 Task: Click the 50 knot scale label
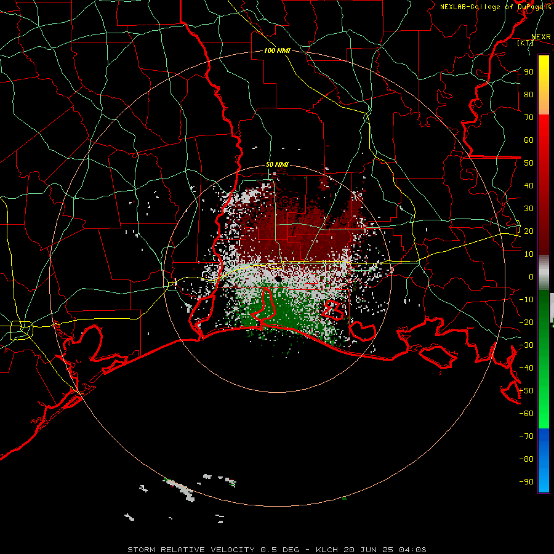click(x=529, y=163)
